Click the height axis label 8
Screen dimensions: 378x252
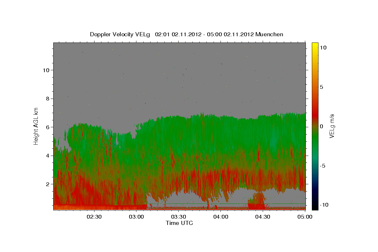[47, 99]
